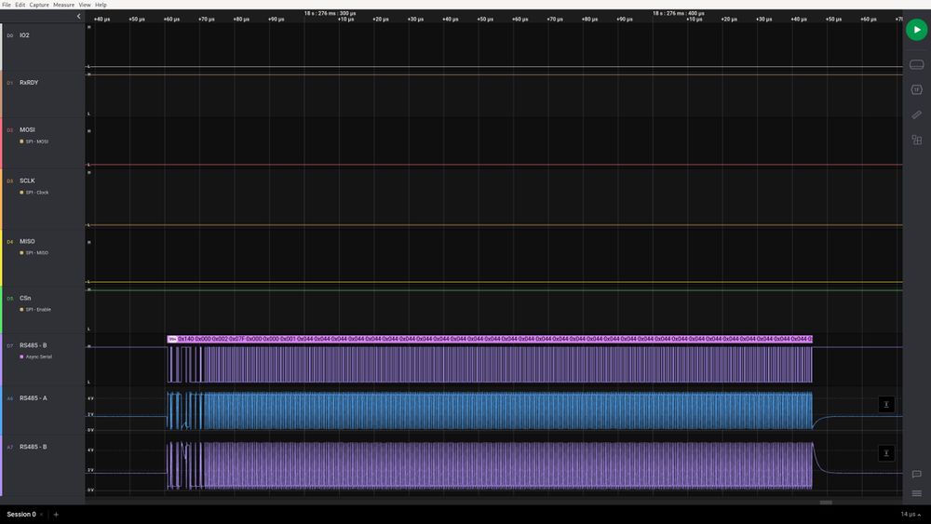Open the Capture menu
This screenshot has height=524, width=931.
click(39, 4)
